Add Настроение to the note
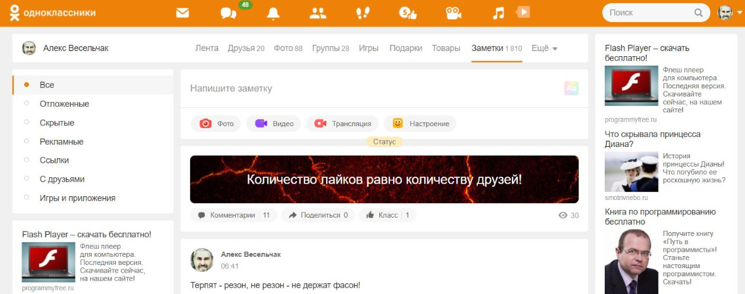This screenshot has height=294, width=745. [x=420, y=123]
